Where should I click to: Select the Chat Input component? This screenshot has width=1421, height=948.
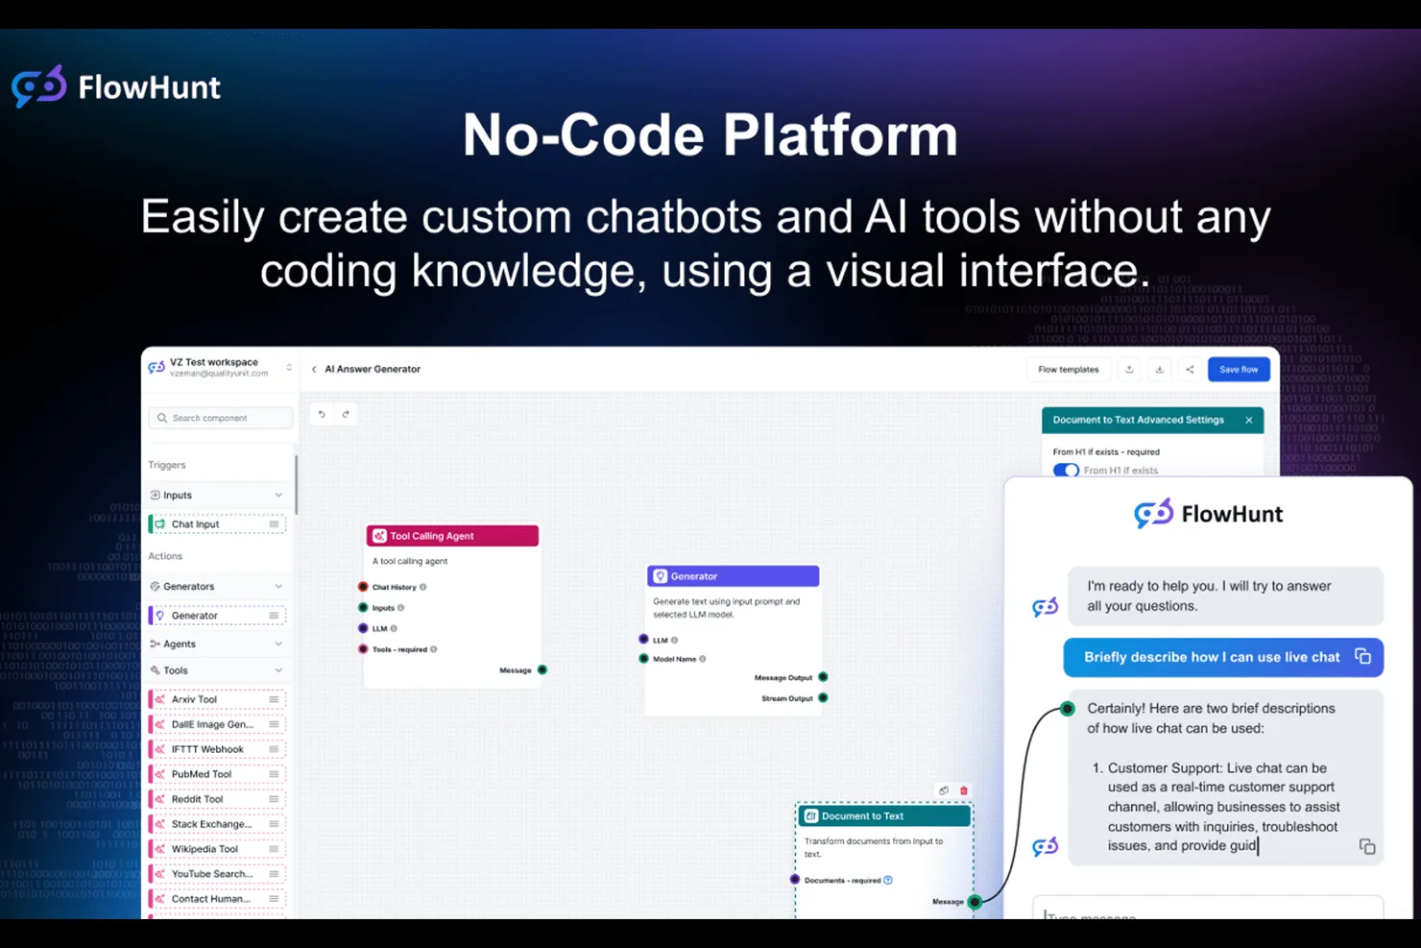[217, 524]
